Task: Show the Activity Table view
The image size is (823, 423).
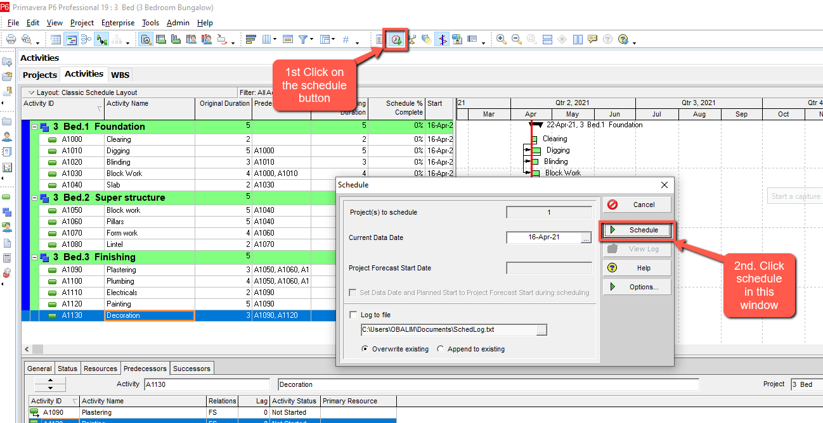Action: click(56, 39)
